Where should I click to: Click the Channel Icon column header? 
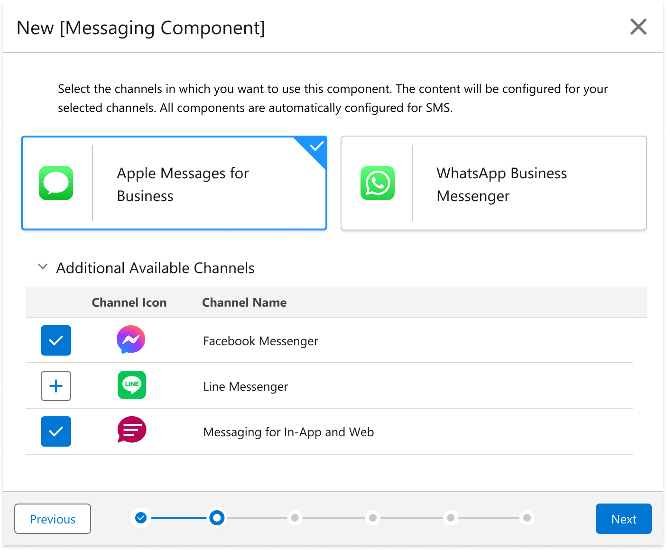pos(129,302)
